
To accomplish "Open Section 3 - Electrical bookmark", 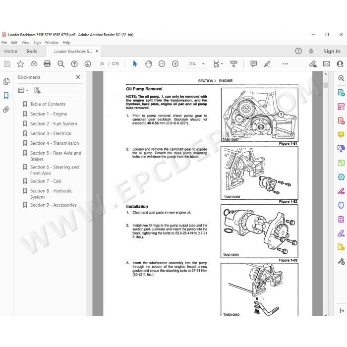I will [51, 133].
